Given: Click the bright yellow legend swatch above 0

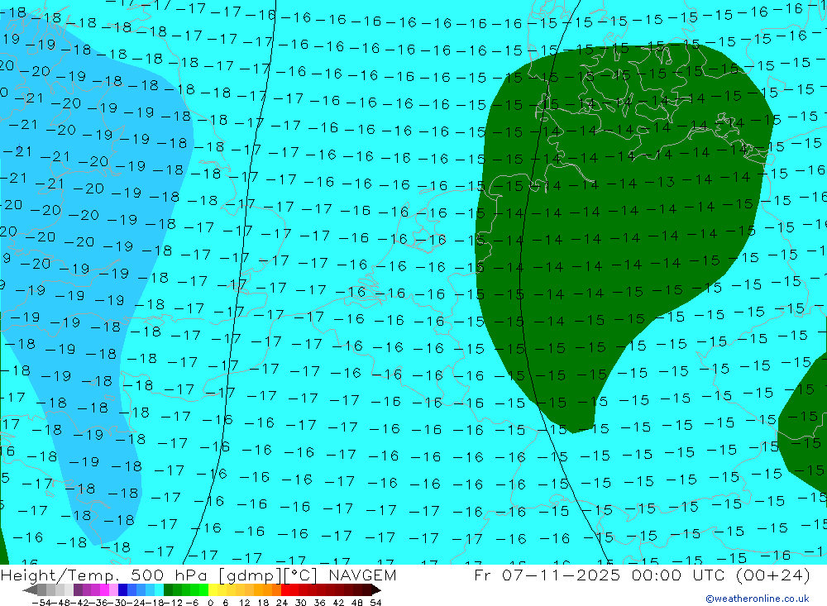Looking at the screenshot, I should click(x=213, y=589).
